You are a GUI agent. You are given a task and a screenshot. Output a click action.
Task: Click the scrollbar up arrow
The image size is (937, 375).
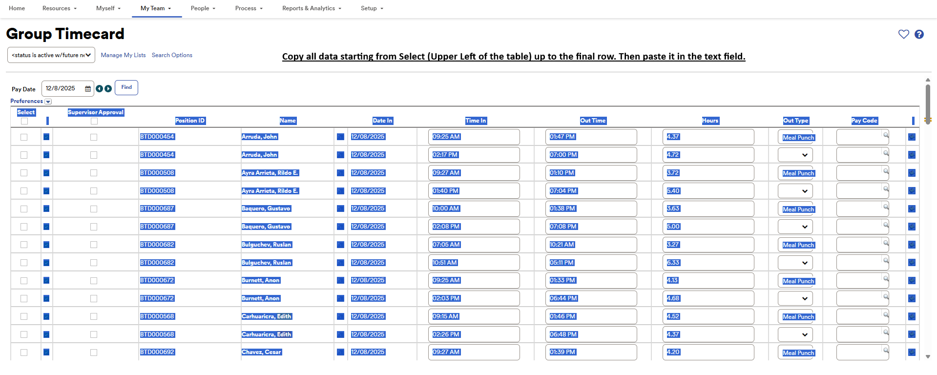928,80
